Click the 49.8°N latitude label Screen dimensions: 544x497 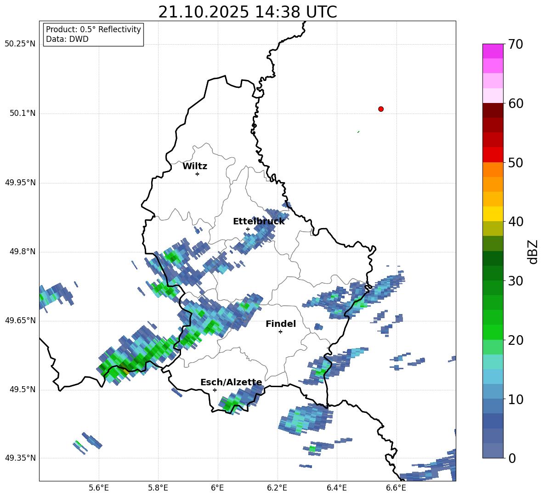tap(23, 251)
